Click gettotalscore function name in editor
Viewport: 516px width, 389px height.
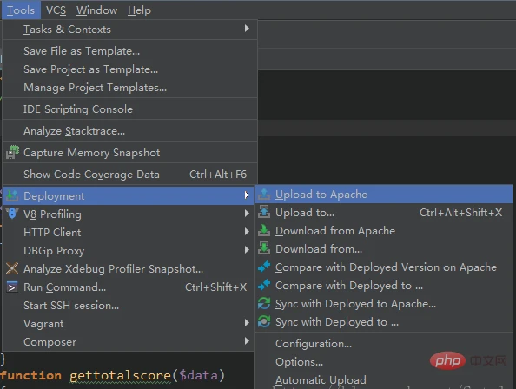coord(120,375)
